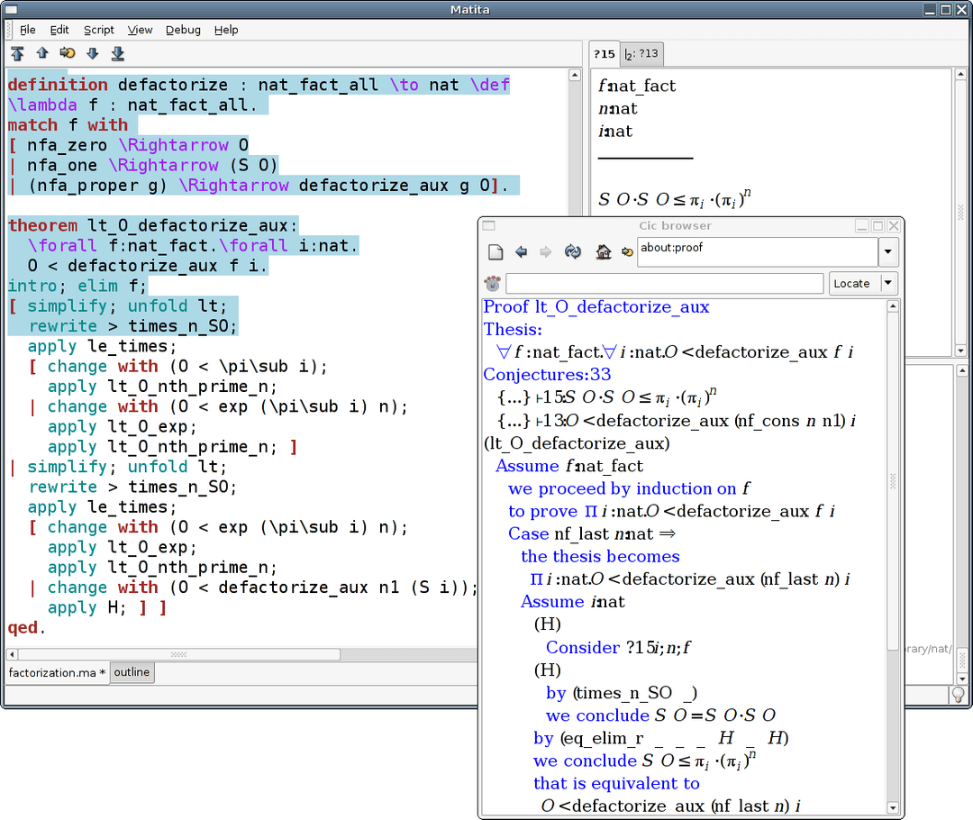Viewport: 973px width, 820px height.
Task: Click 'that is equivalent to' in the proof
Action: tap(616, 784)
